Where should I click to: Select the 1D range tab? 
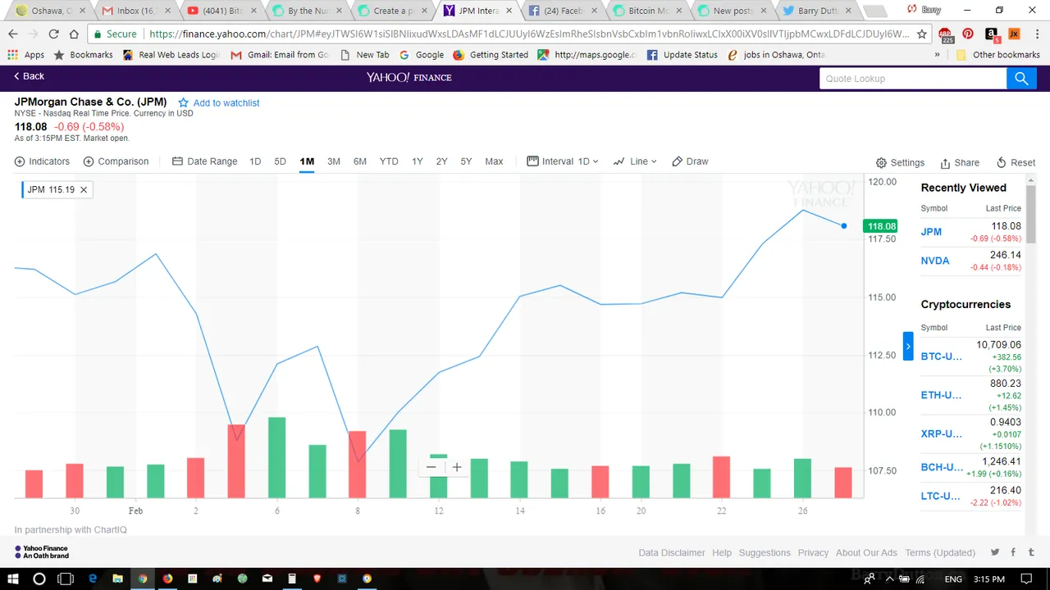point(255,161)
